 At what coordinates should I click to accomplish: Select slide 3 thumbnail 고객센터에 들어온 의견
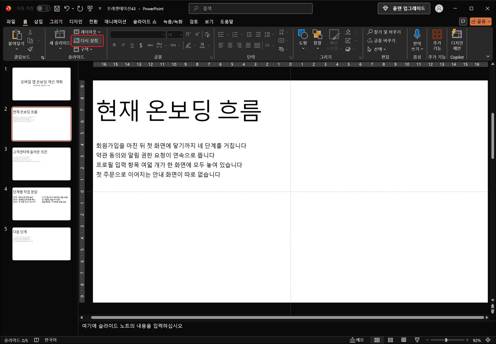[42, 164]
